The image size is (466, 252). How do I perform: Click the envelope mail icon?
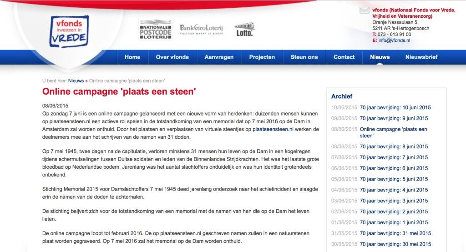(365, 10)
